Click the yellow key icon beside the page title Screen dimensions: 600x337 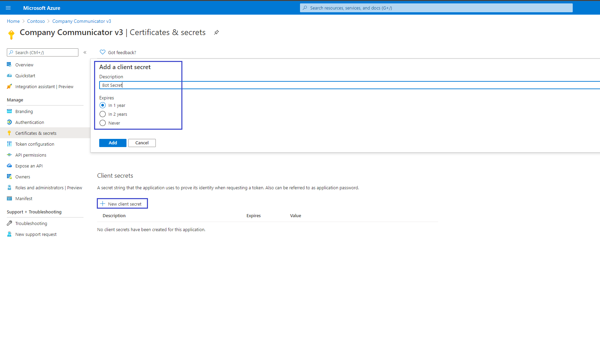[x=11, y=35]
